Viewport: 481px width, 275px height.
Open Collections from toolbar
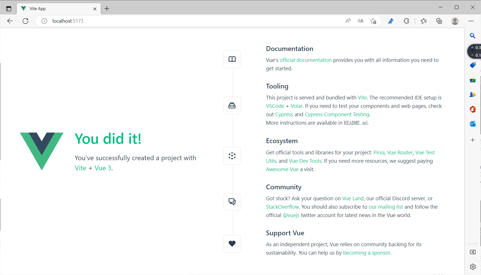point(439,21)
